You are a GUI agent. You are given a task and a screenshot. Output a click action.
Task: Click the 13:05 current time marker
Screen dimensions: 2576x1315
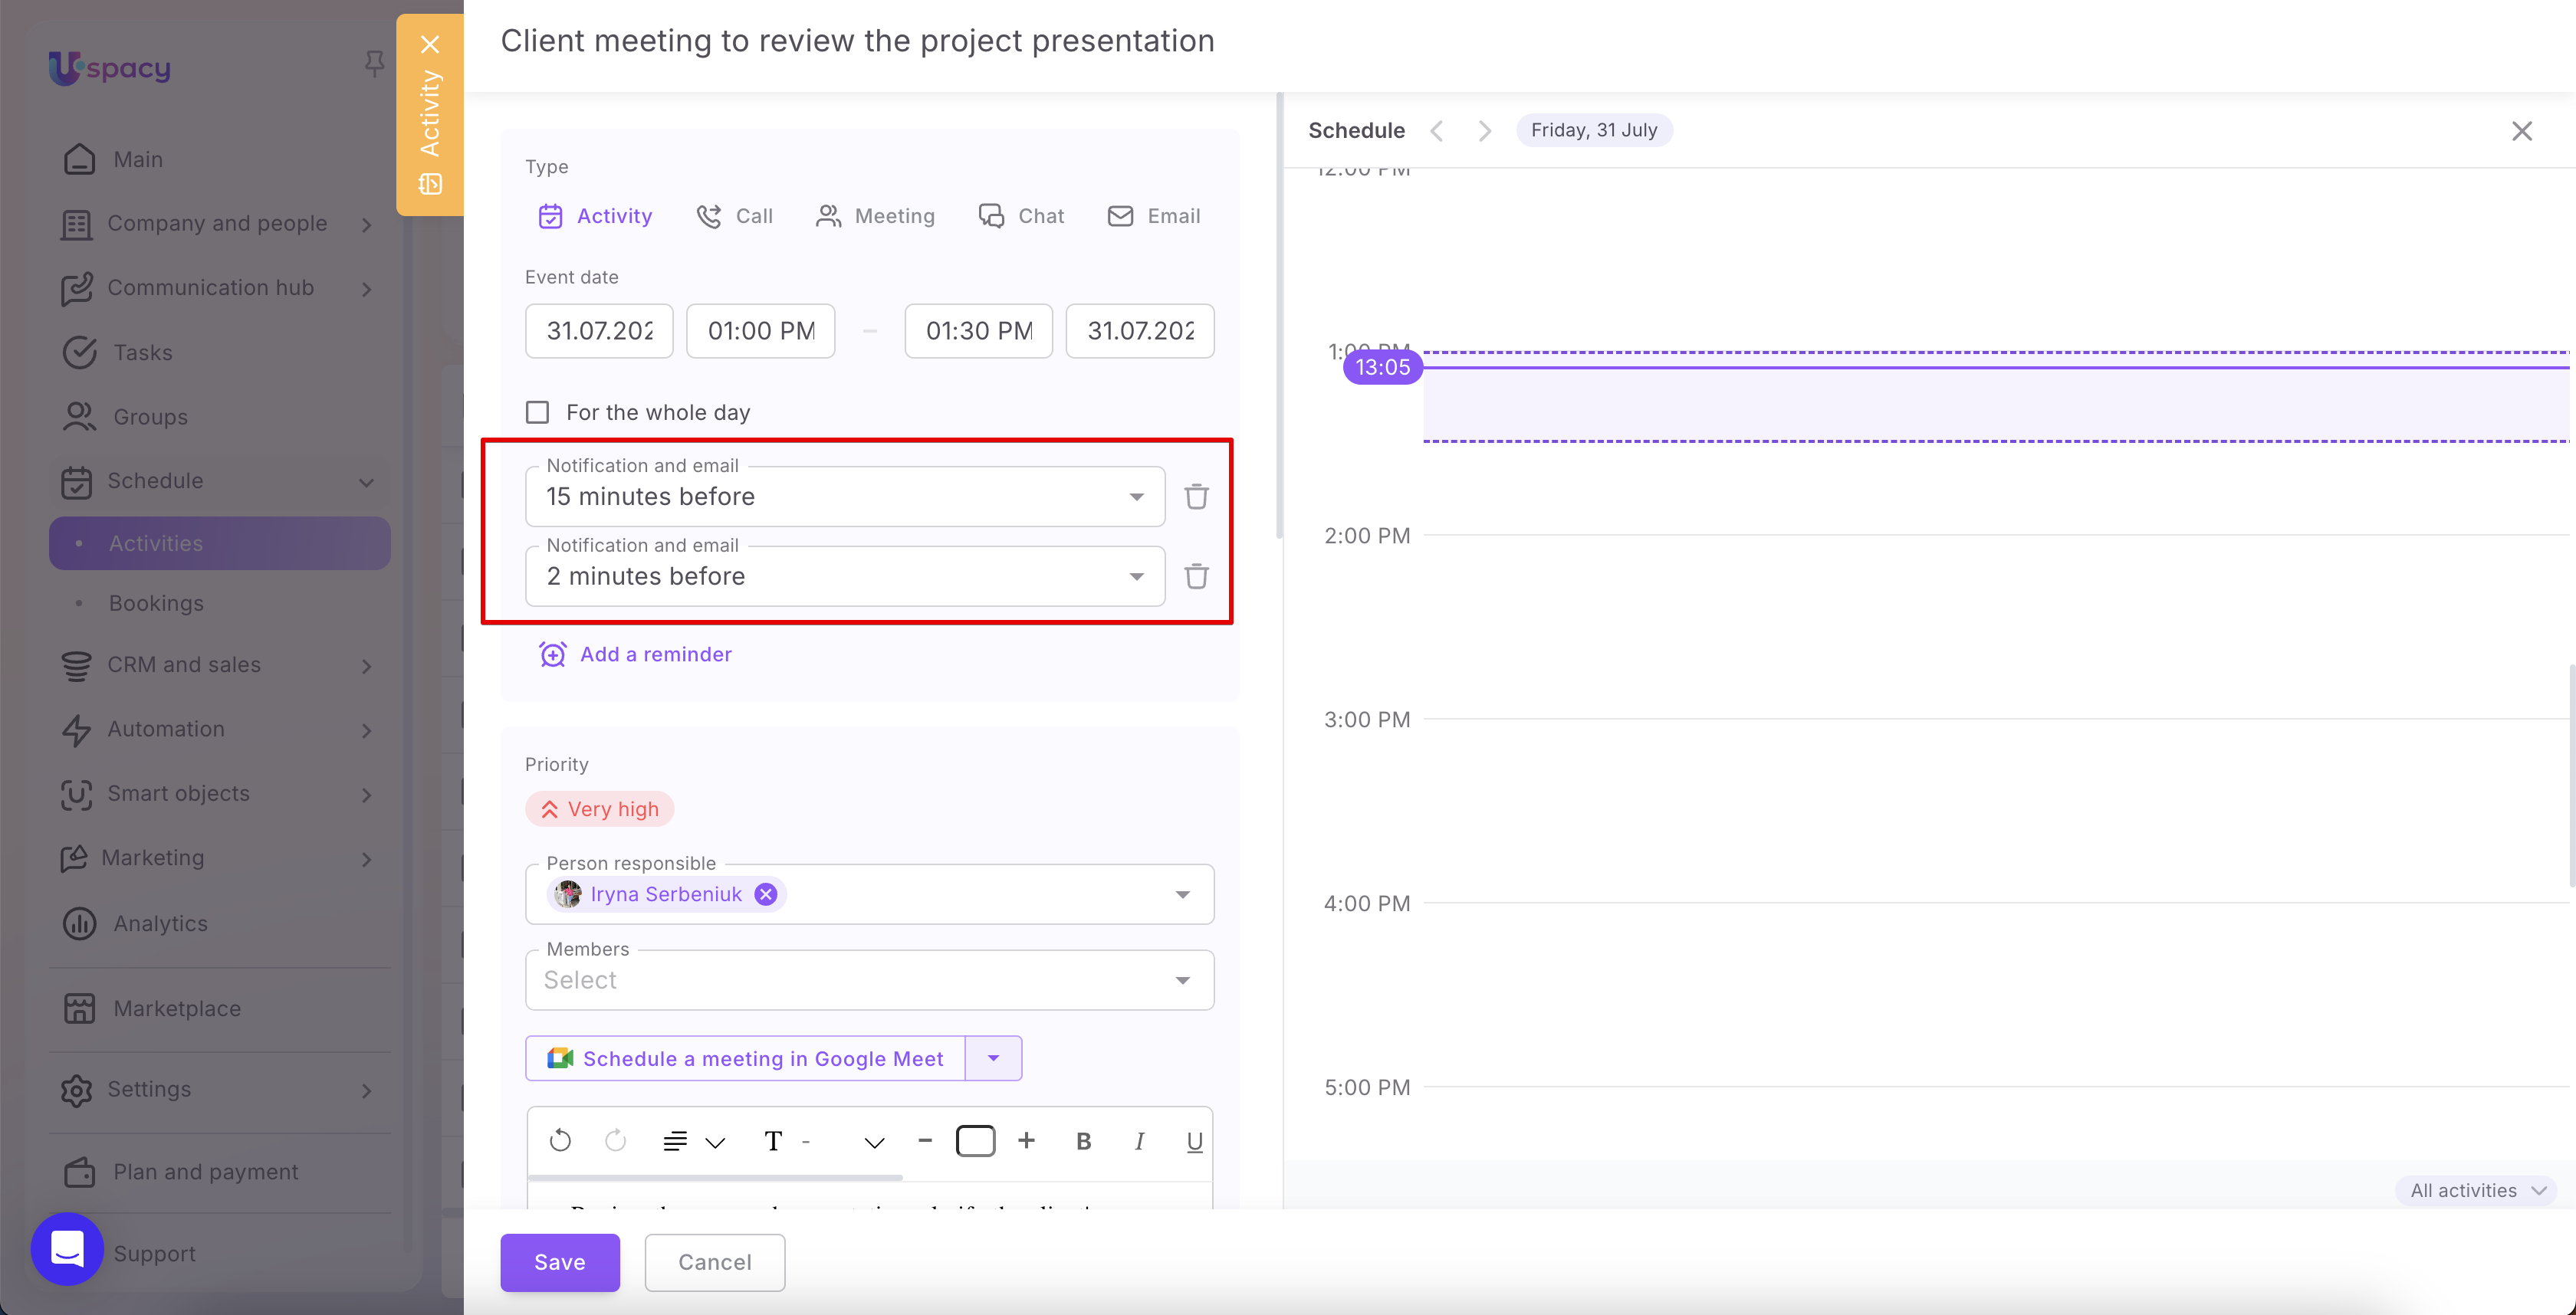click(1383, 367)
